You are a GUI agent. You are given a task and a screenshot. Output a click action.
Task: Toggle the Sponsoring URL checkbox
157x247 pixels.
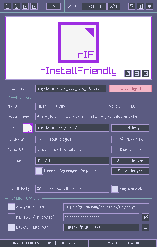pyautogui.click(x=11, y=207)
